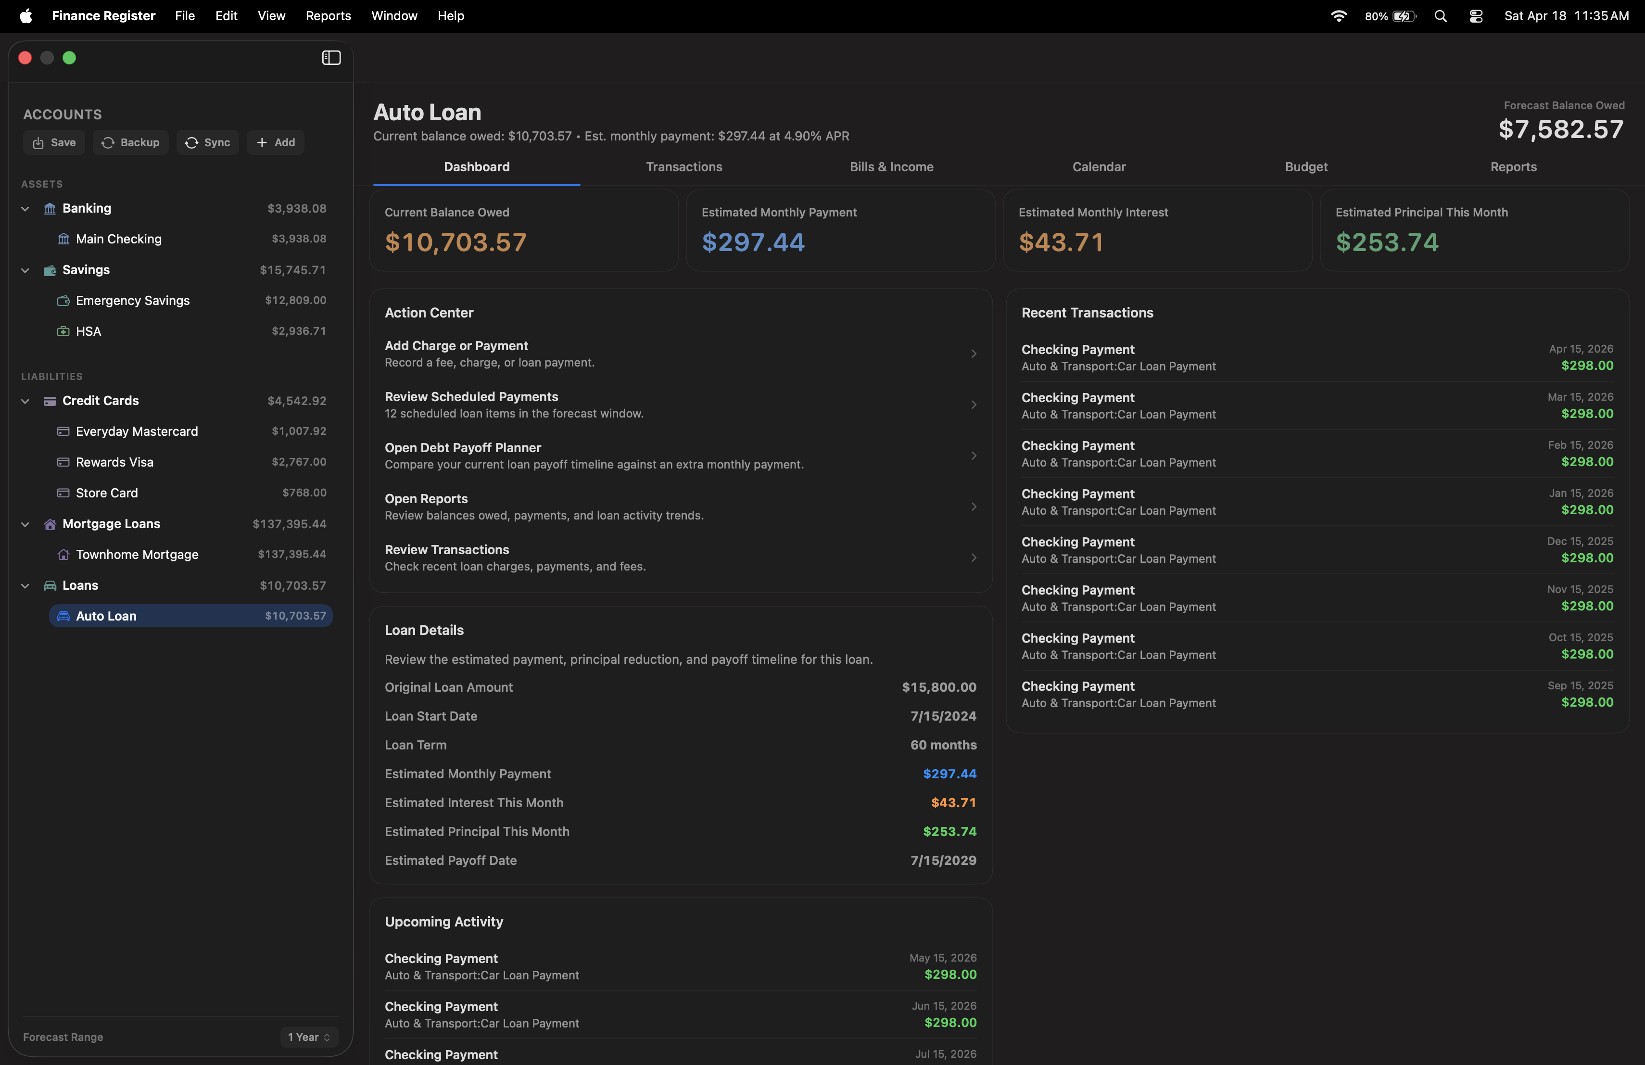Select Emergency Savings account

point(191,301)
